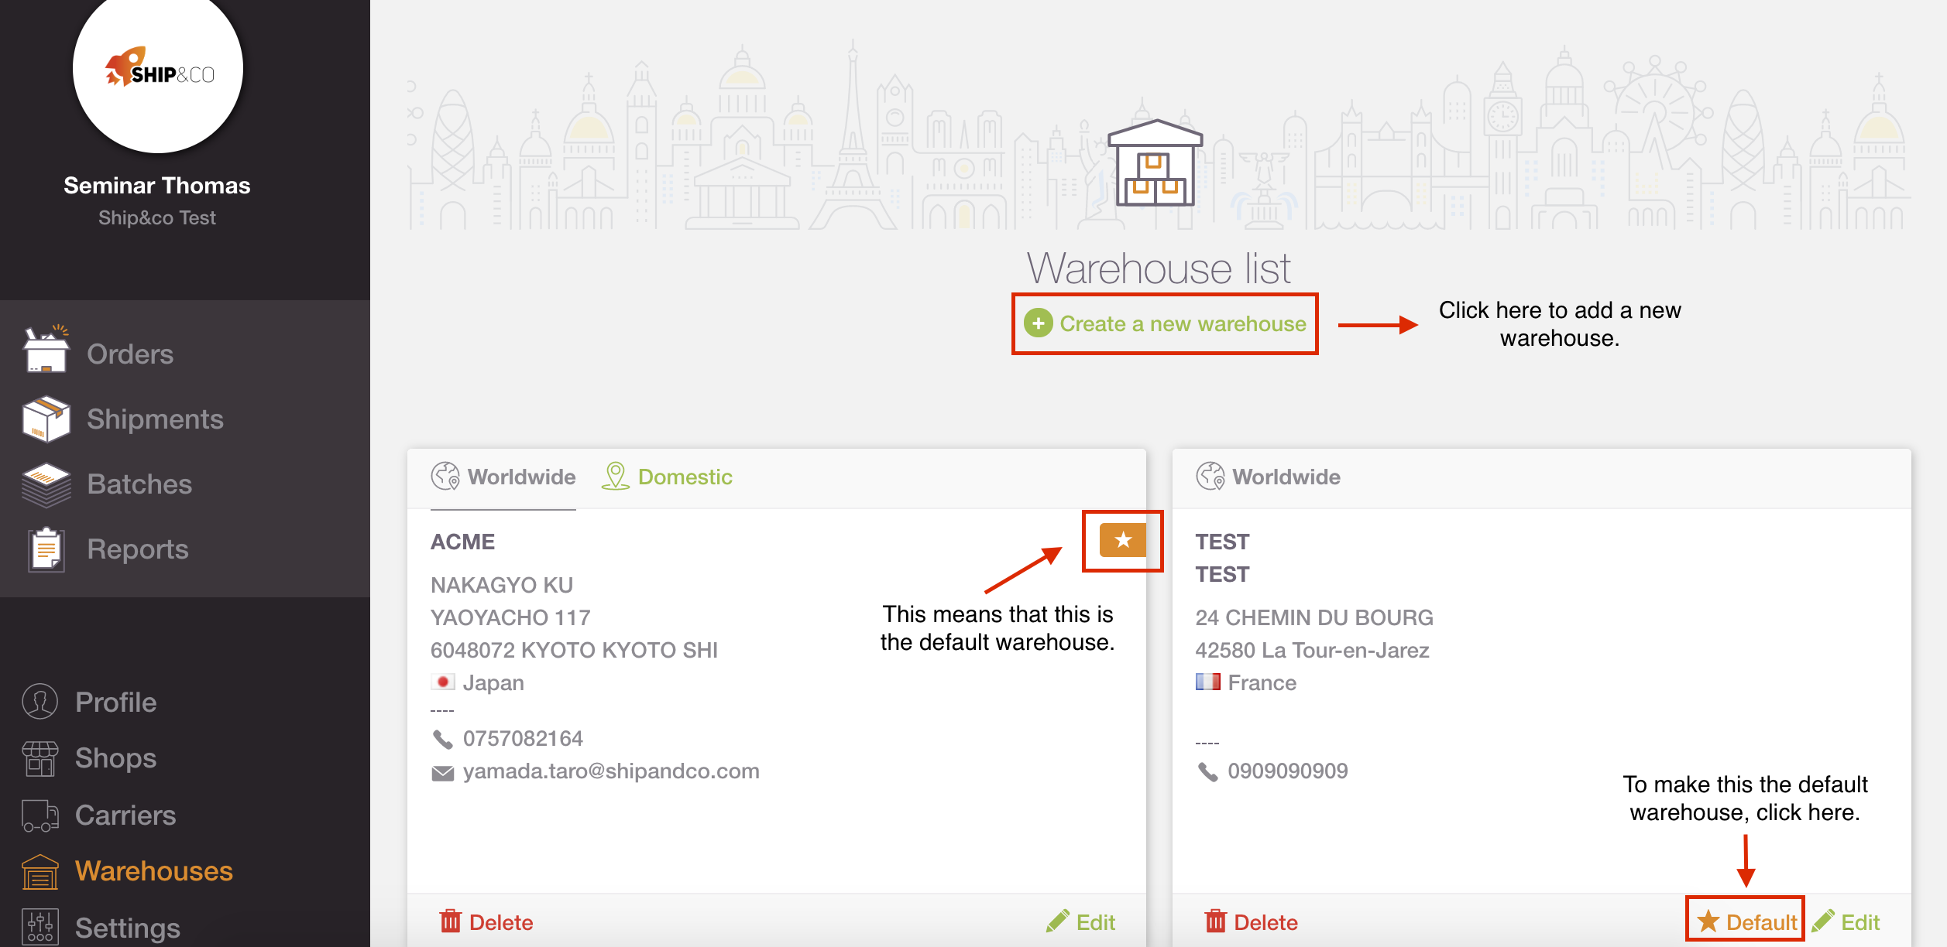Click address line 42580 La Tour-en-Jarez

pos(1312,650)
